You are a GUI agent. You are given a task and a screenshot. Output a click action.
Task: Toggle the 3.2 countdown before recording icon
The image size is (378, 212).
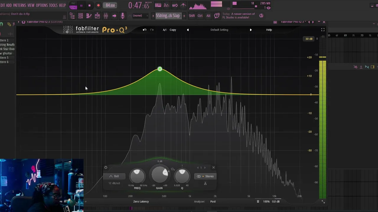click(x=167, y=5)
